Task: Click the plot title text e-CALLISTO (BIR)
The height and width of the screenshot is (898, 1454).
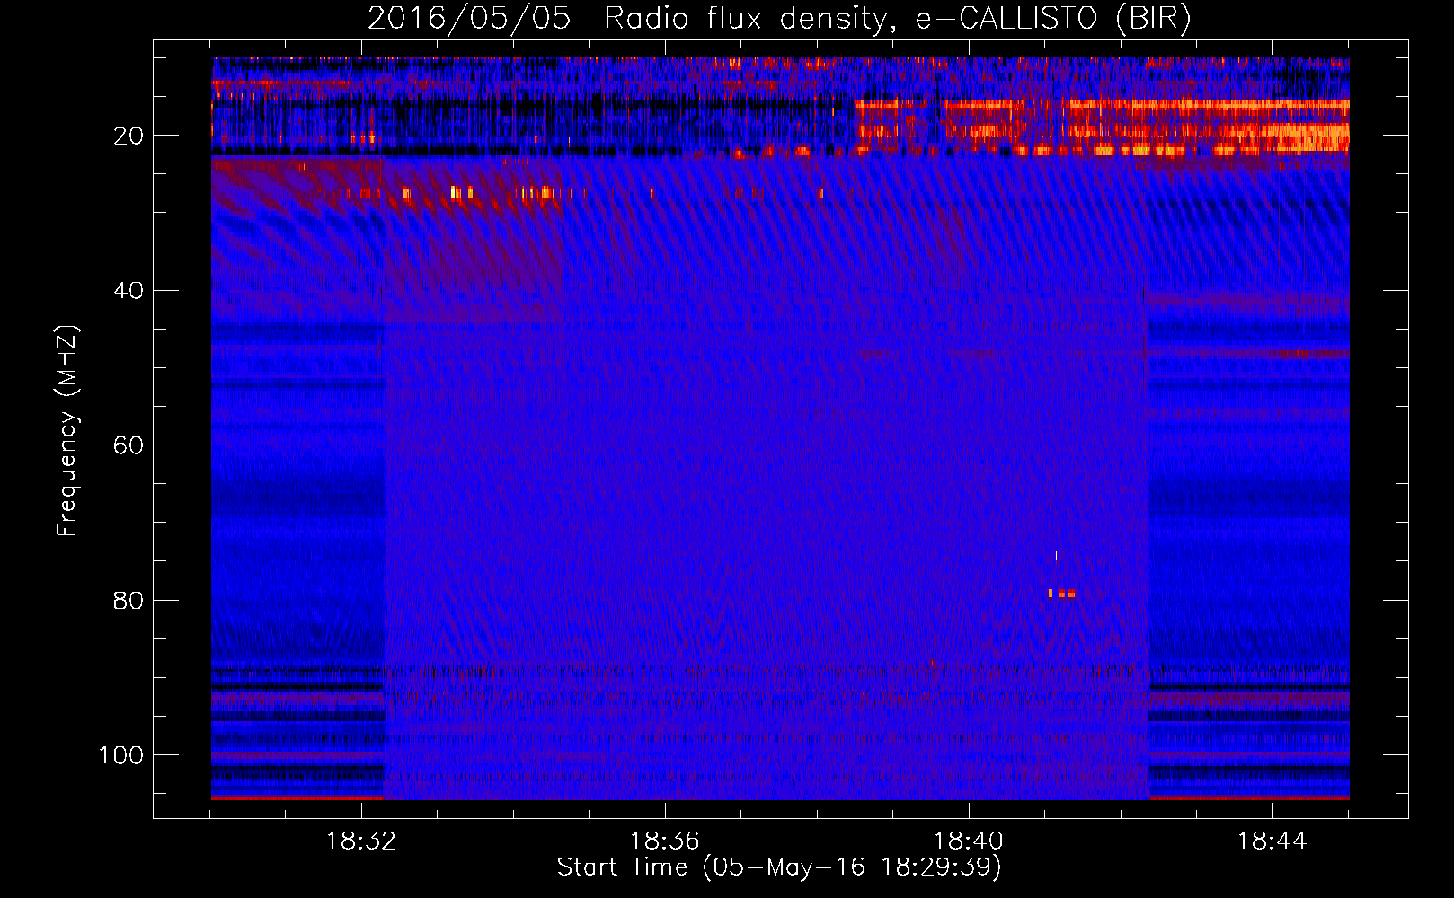Action: pyautogui.click(x=1053, y=19)
